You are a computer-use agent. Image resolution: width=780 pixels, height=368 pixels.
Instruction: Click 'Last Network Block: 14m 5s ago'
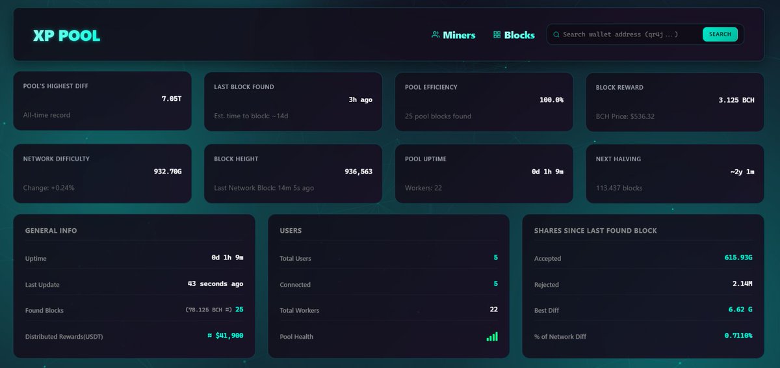(264, 188)
